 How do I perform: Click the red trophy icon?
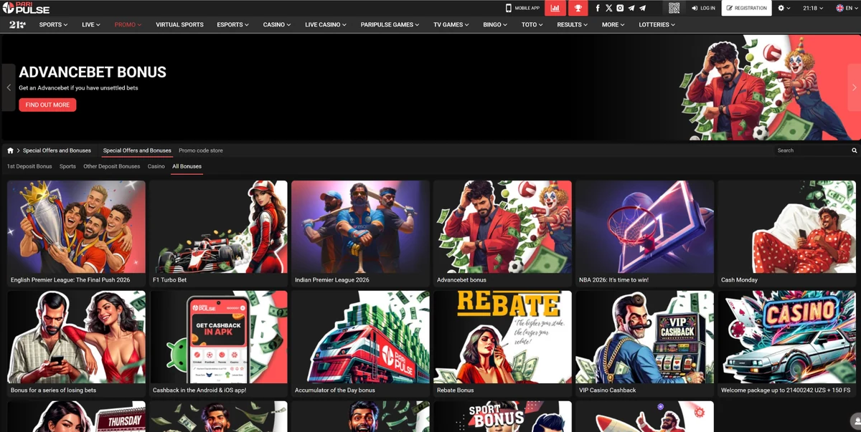(x=578, y=8)
